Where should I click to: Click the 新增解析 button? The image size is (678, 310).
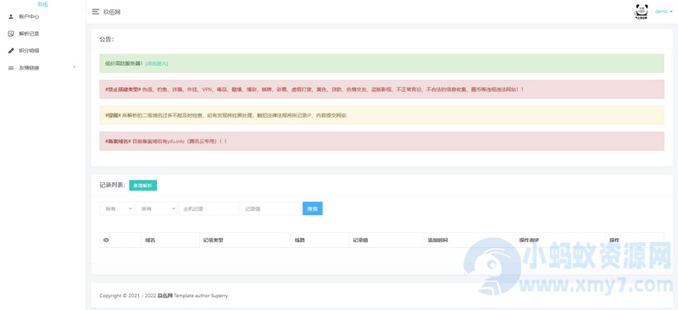click(x=142, y=185)
